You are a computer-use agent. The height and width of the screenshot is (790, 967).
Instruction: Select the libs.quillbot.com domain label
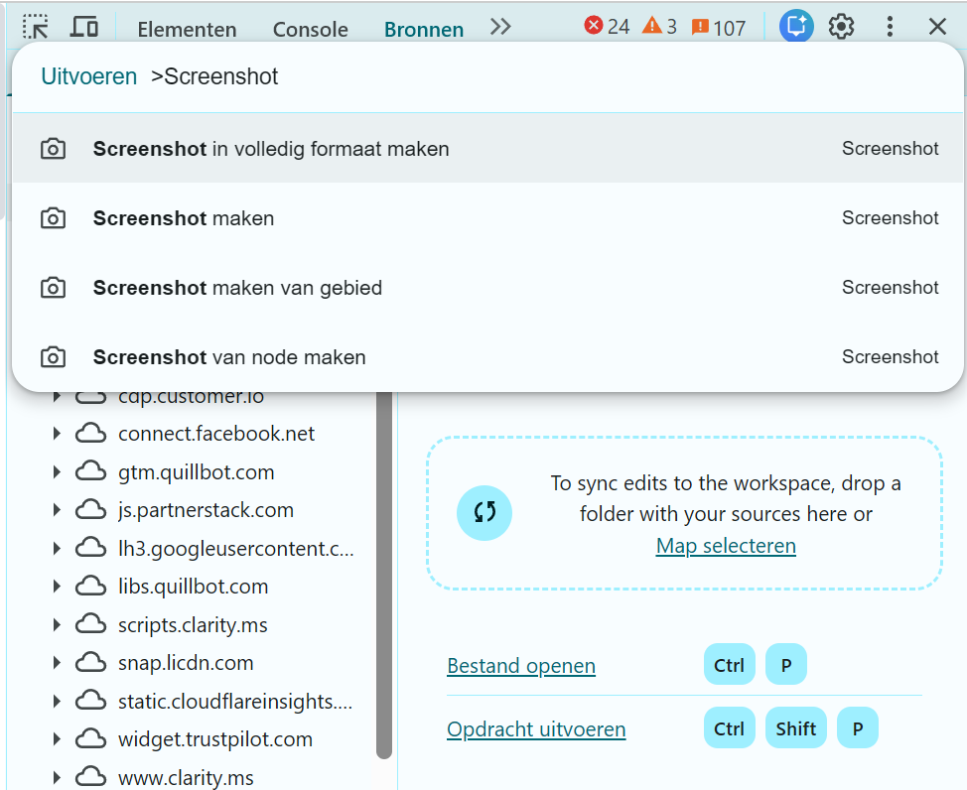coord(193,587)
